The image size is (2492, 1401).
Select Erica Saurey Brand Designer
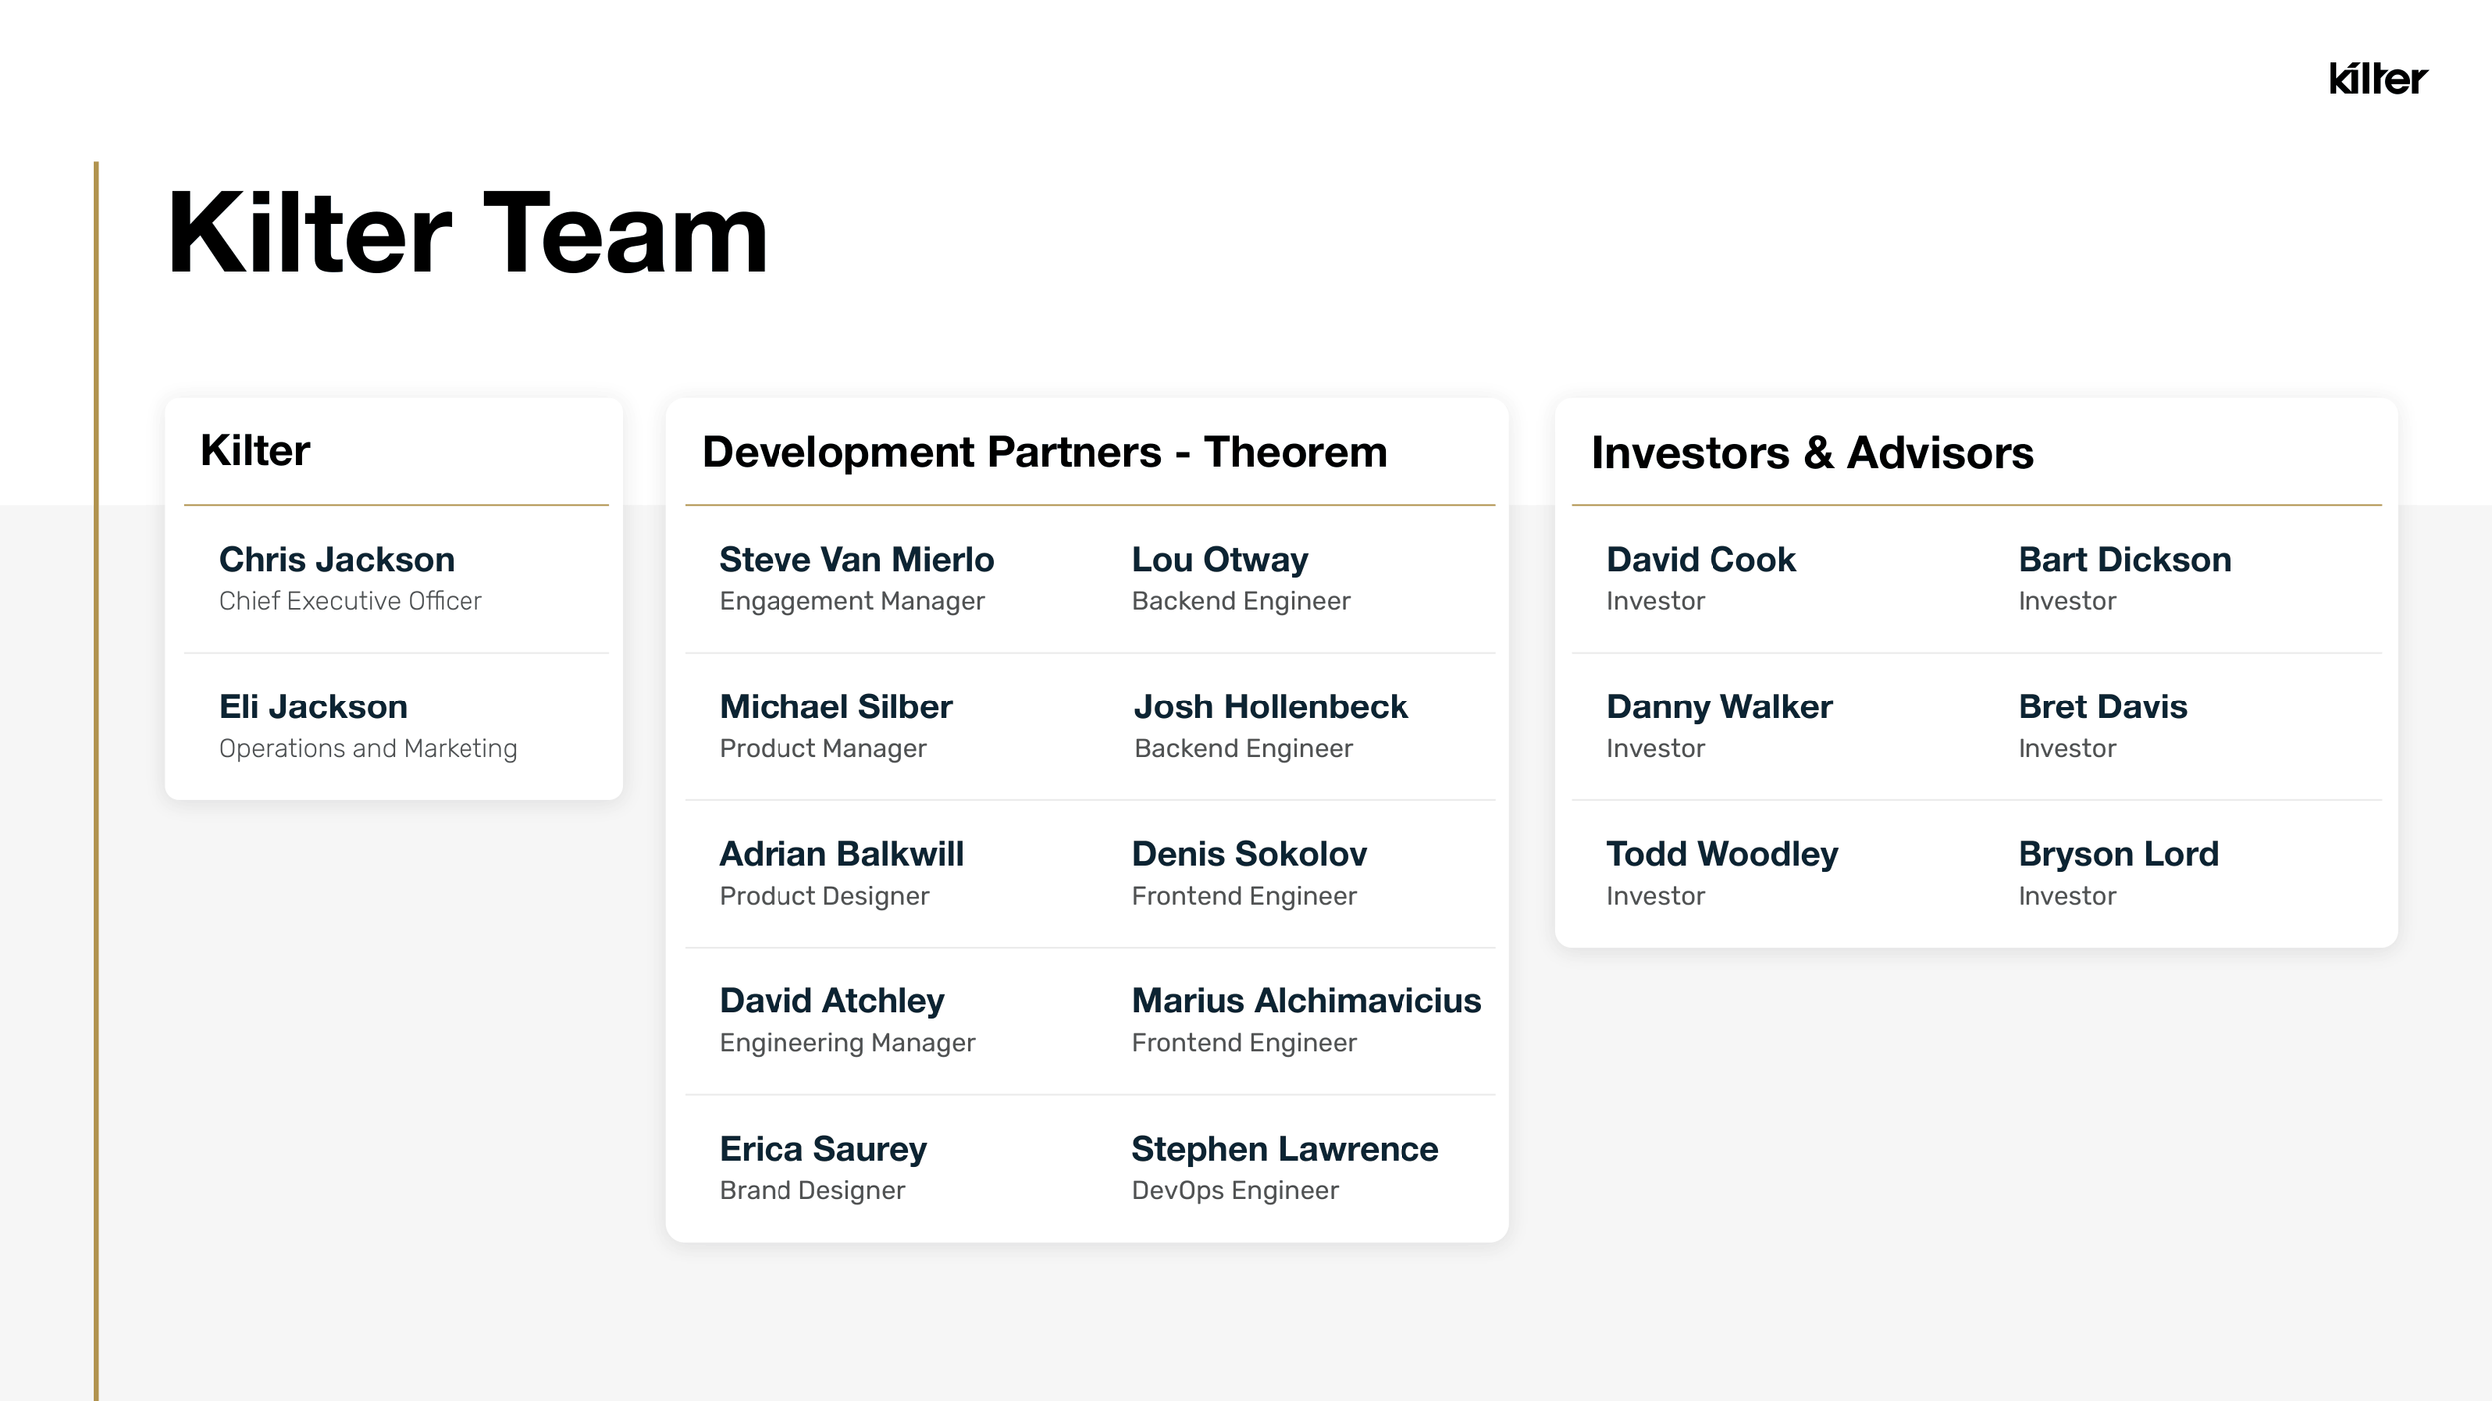click(x=822, y=1169)
